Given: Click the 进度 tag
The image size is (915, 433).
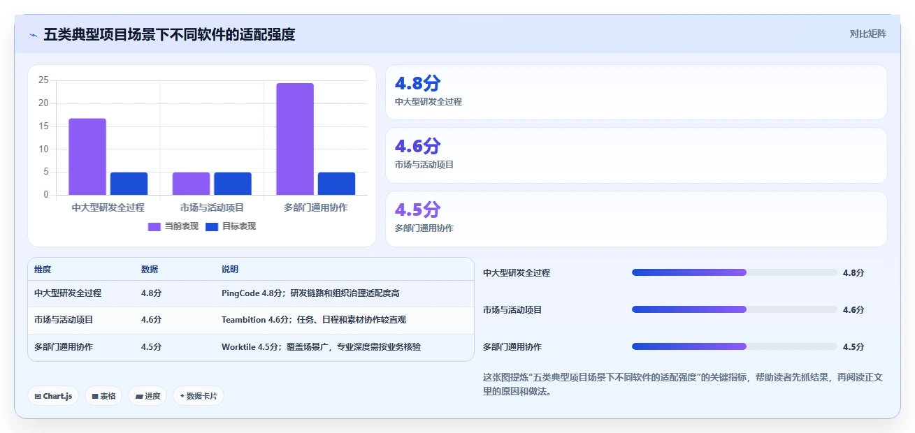Looking at the screenshot, I should pyautogui.click(x=147, y=396).
